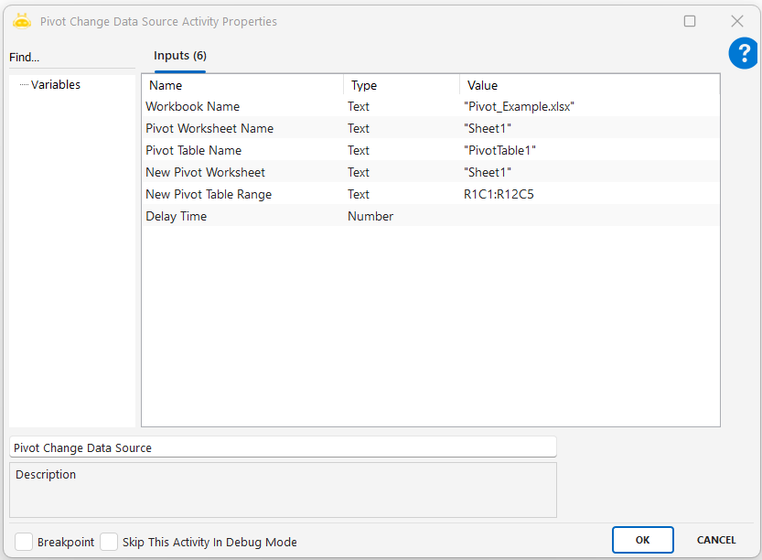Click the Find... search field
This screenshot has width=762, height=560.
71,58
